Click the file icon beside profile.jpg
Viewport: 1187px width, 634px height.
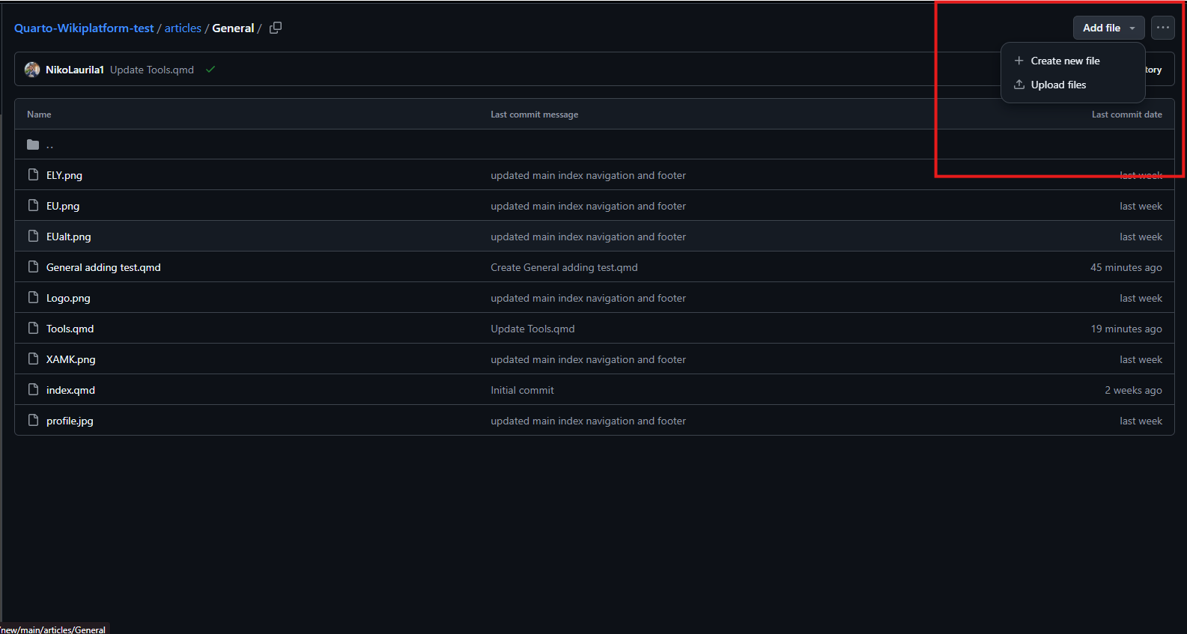[x=33, y=421]
